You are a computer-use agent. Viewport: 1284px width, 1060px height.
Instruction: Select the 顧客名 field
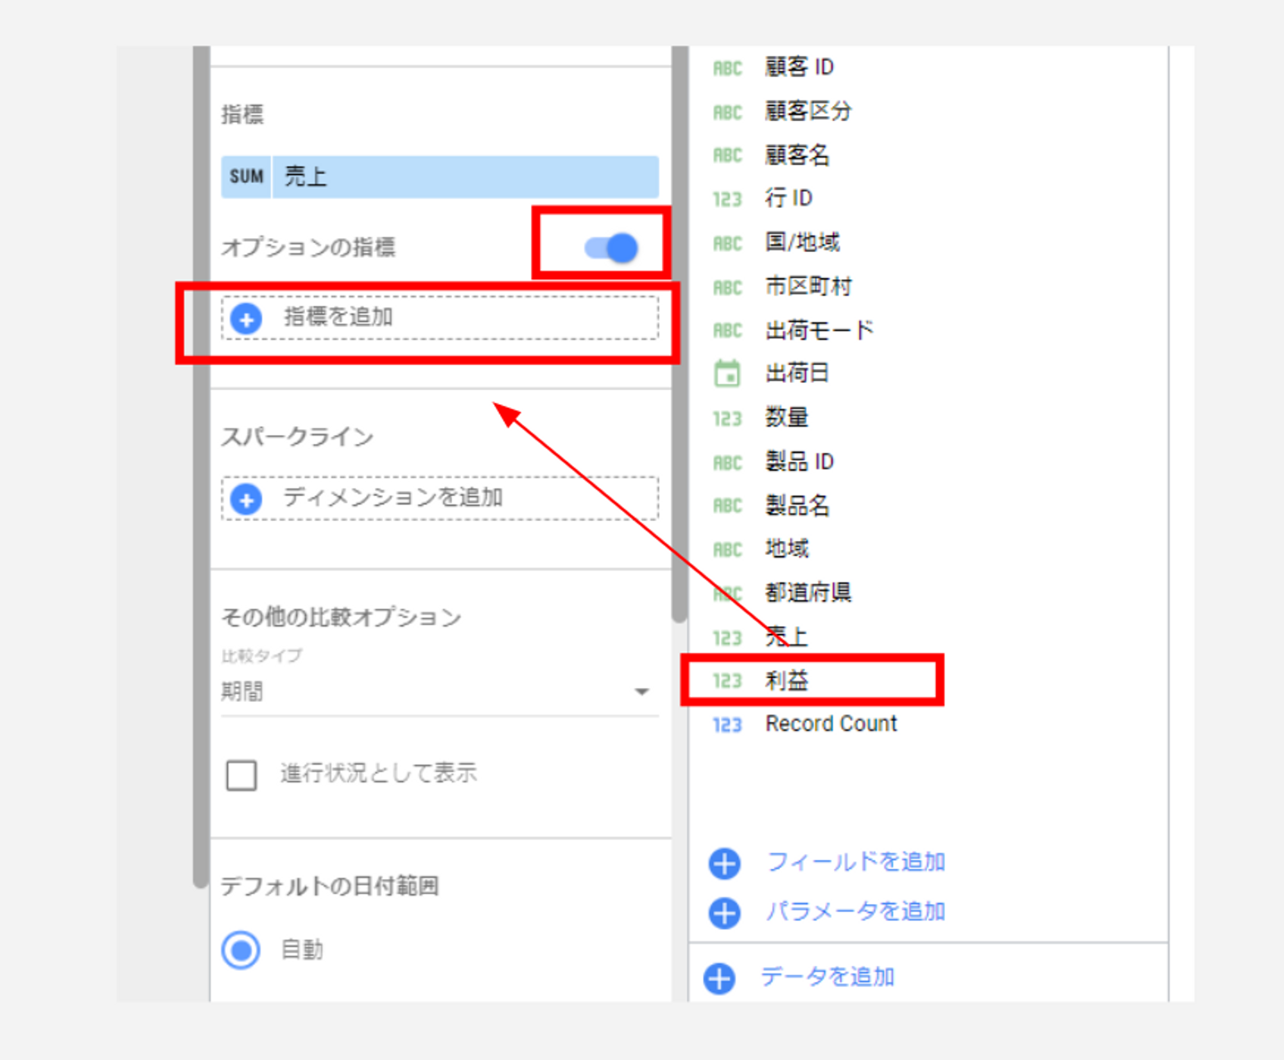(797, 155)
